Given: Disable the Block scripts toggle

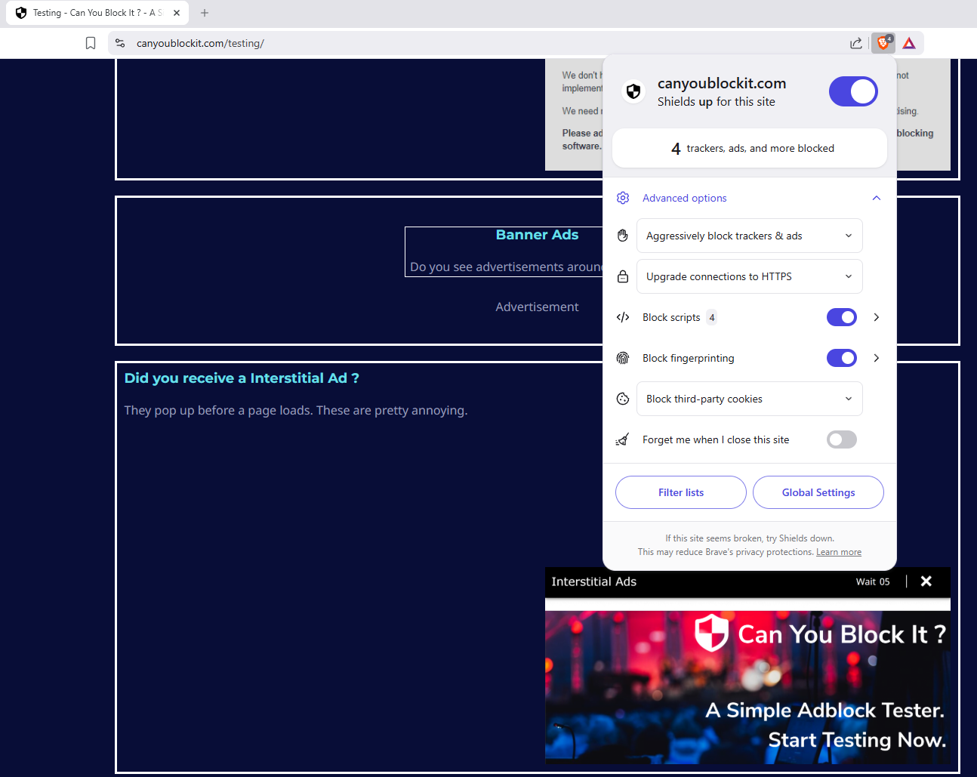Looking at the screenshot, I should point(842,317).
